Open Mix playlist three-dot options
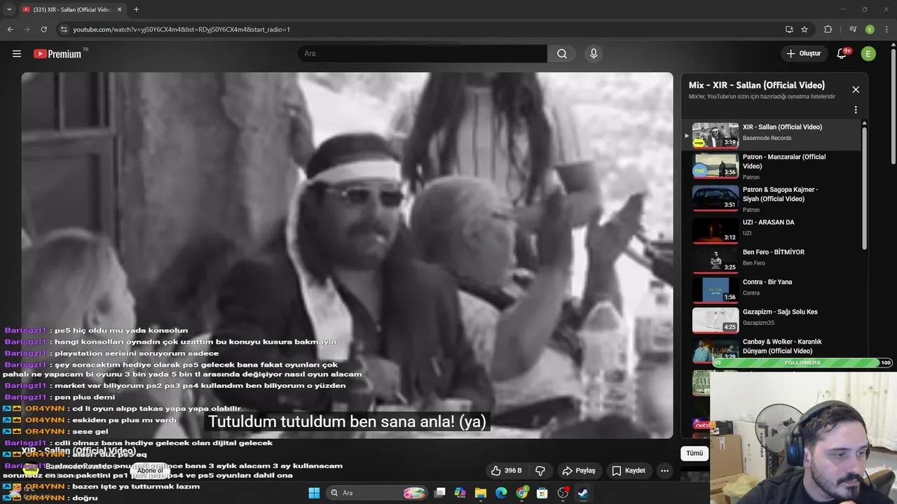Viewport: 897px width, 504px height. 856,110
